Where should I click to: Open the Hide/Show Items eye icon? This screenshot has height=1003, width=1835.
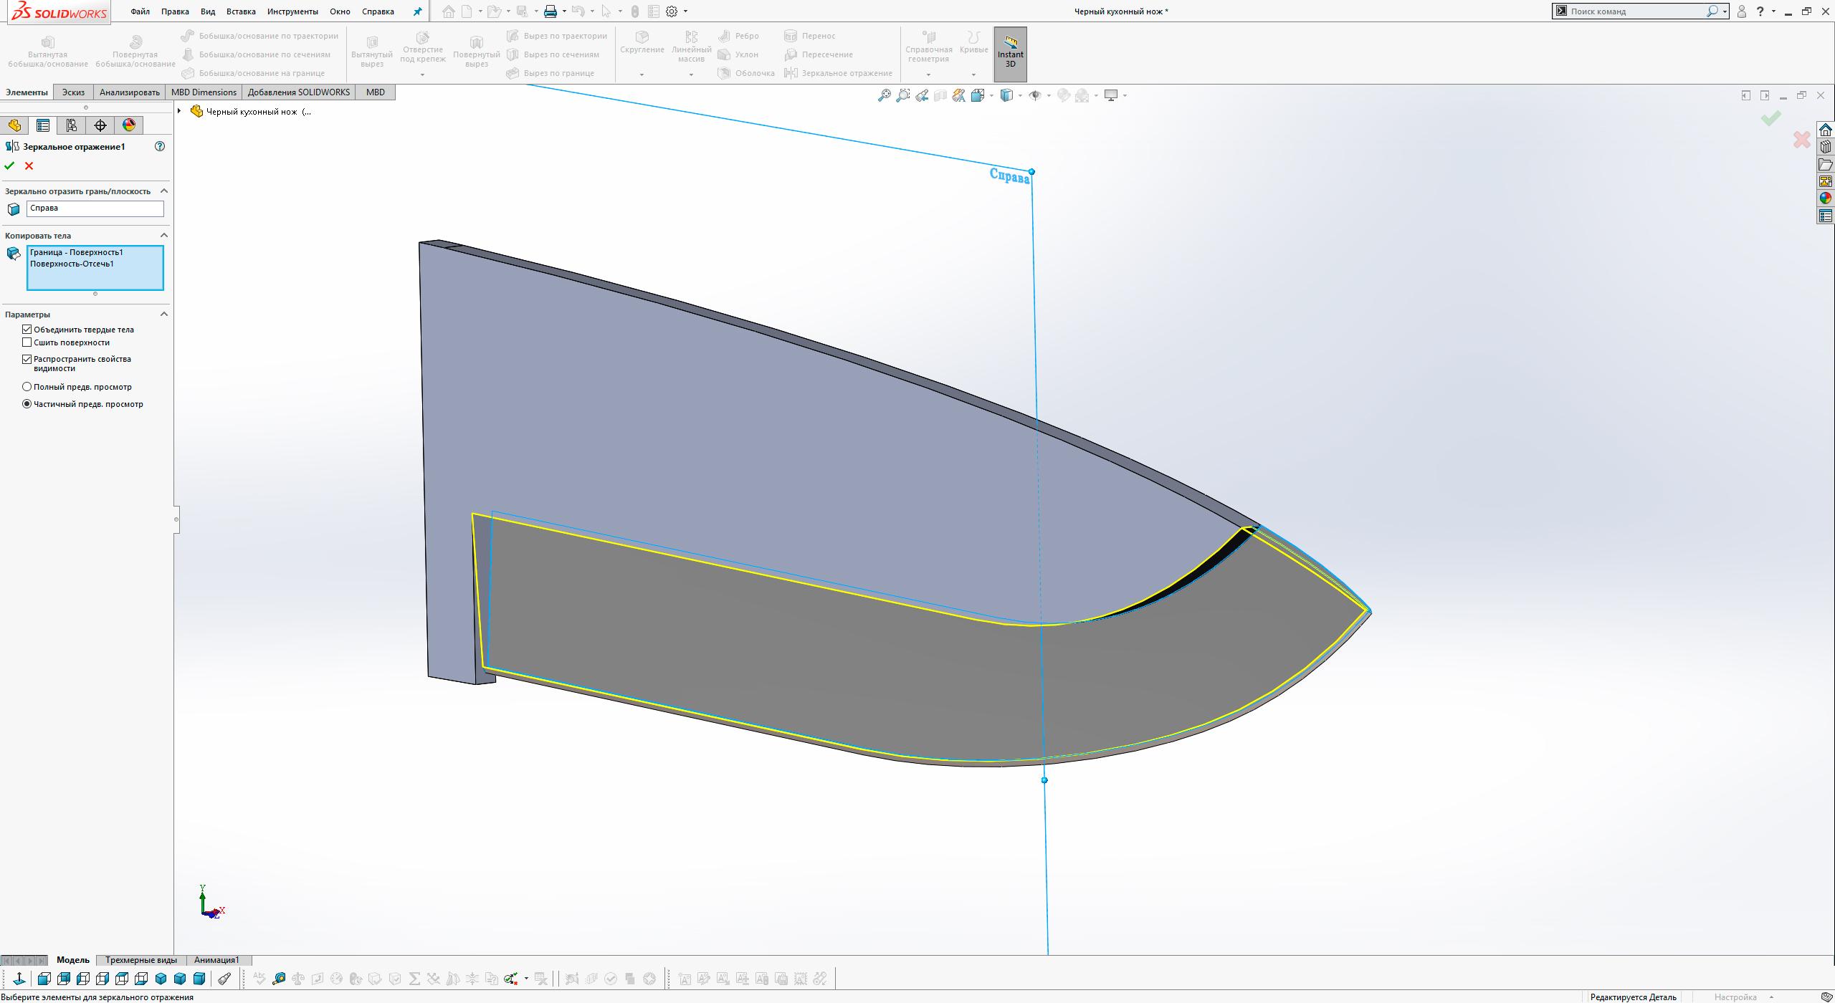tap(1034, 95)
